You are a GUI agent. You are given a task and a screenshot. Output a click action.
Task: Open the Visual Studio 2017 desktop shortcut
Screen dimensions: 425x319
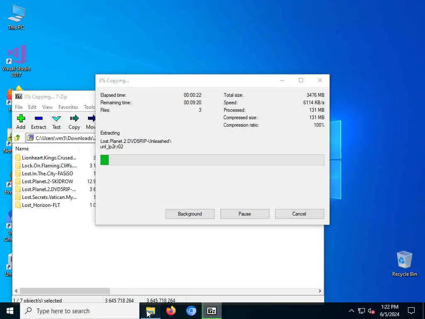click(x=16, y=61)
